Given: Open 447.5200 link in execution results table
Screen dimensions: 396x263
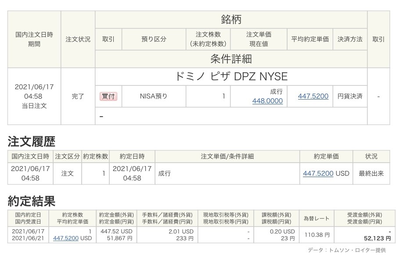Looking at the screenshot, I should point(66,238).
